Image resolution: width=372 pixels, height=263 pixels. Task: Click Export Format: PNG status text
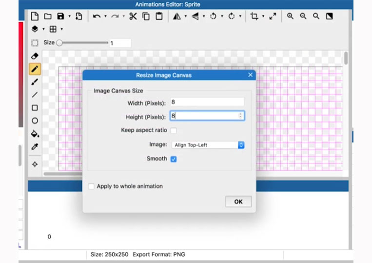pos(159,254)
